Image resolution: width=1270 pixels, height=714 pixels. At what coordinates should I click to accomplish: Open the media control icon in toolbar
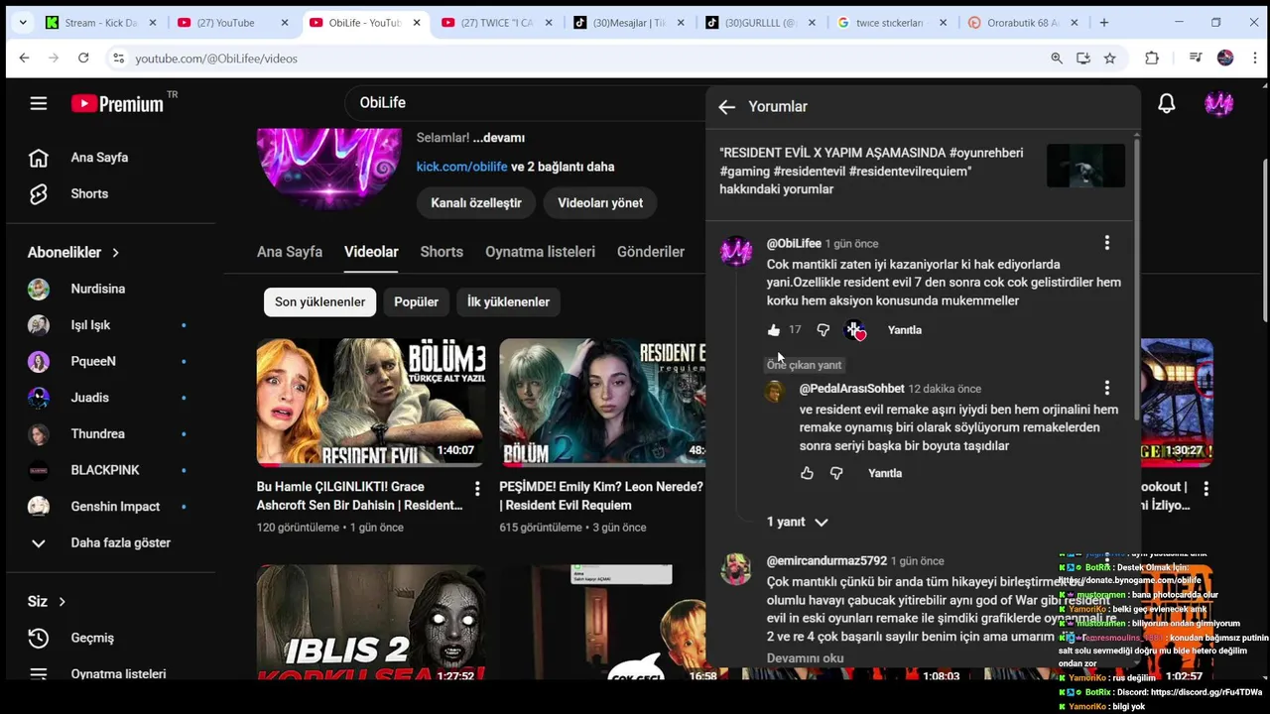coord(1196,59)
